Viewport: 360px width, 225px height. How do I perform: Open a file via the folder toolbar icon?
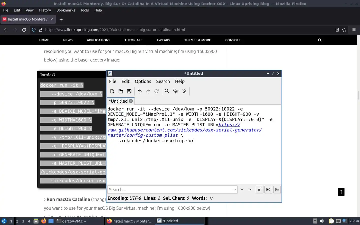121,91
